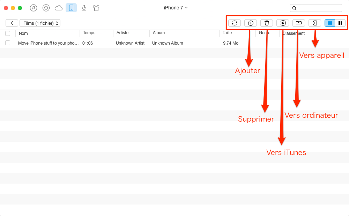
Task: Sort by the Taille column header
Action: [x=227, y=33]
